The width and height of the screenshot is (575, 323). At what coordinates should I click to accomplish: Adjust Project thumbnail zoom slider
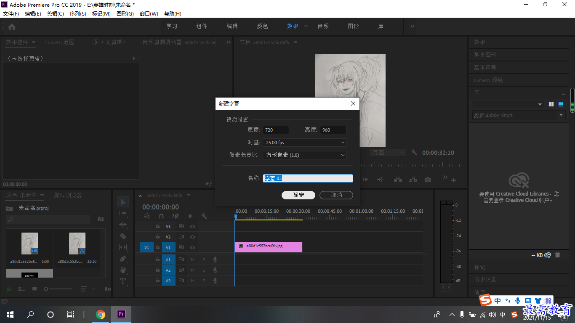click(x=58, y=289)
